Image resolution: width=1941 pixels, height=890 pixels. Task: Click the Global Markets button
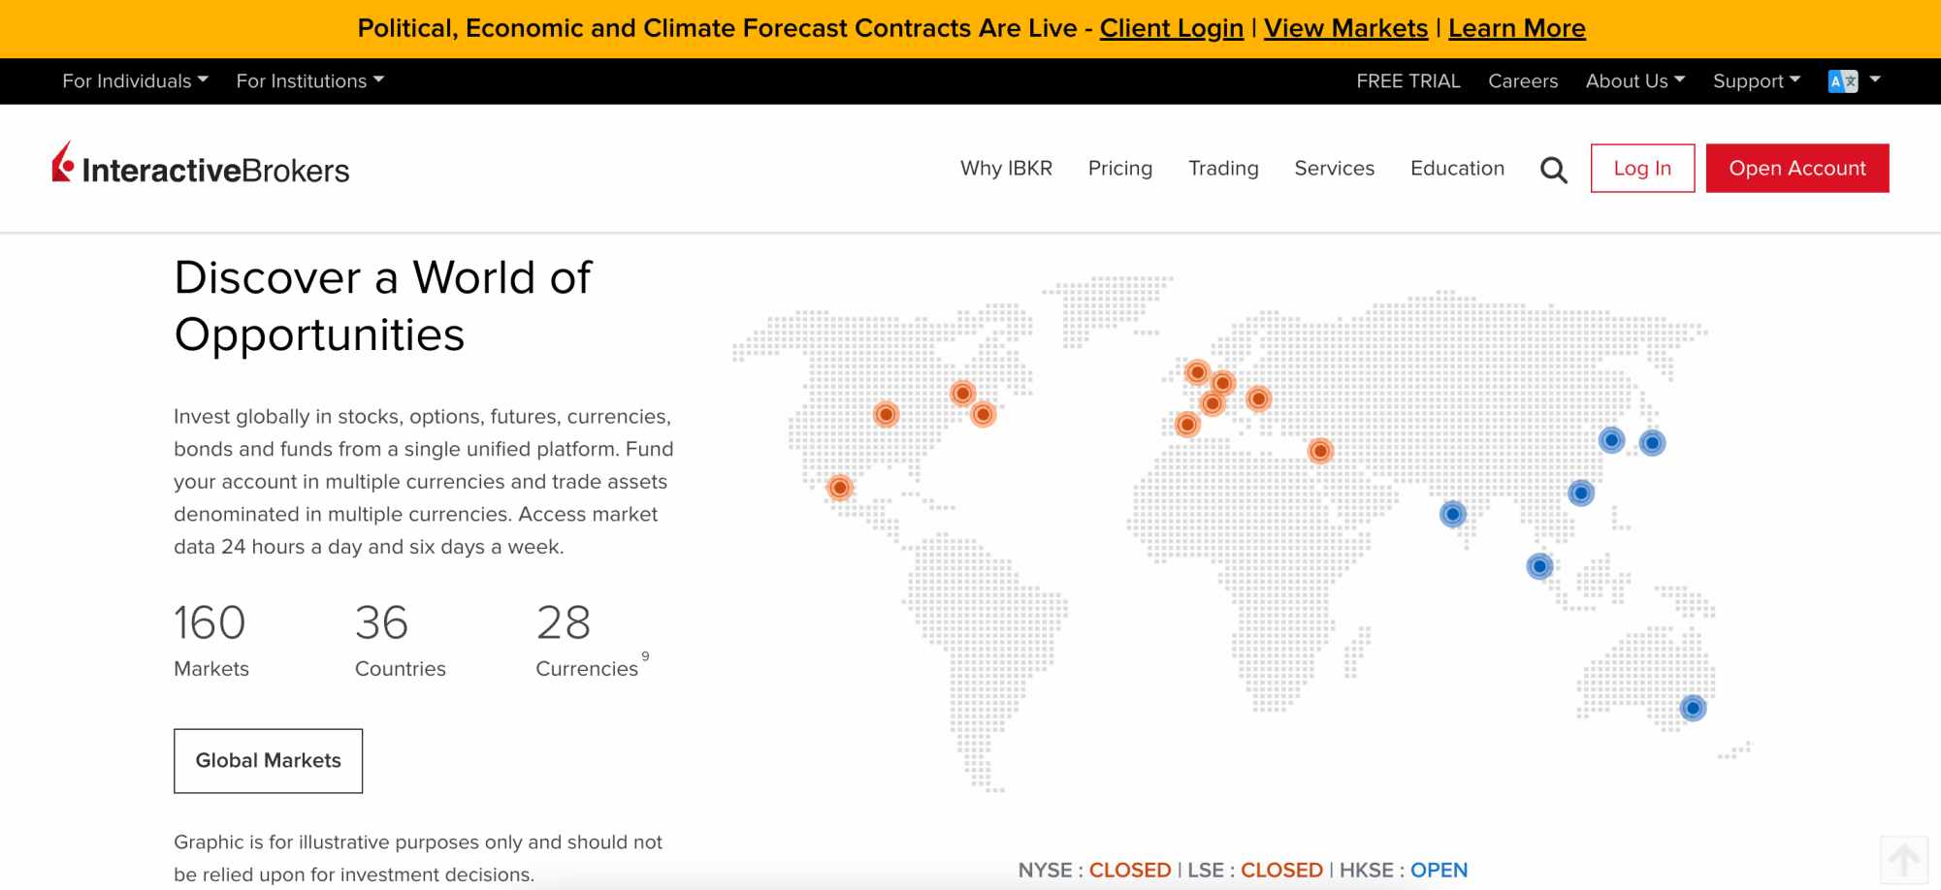(268, 761)
